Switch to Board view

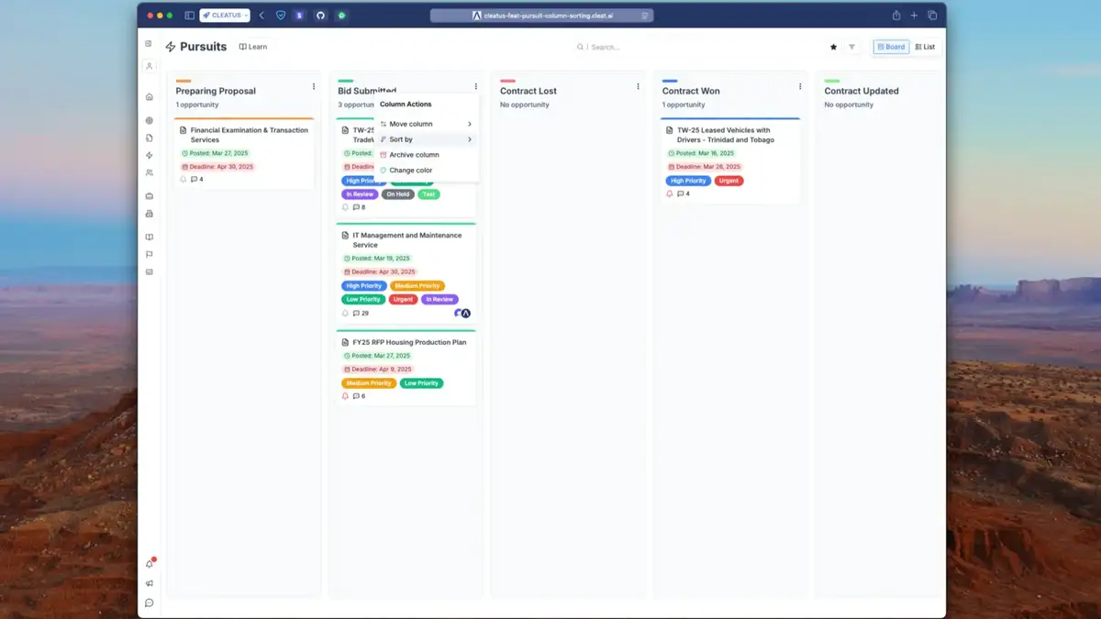click(x=891, y=47)
